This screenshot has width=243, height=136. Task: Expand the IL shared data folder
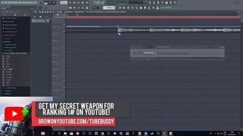pos(9,88)
